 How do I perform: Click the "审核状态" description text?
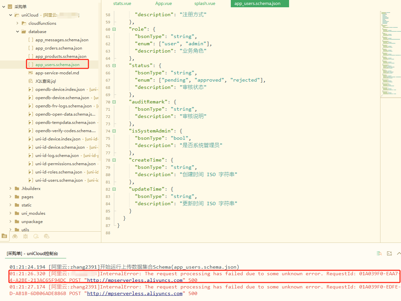coord(193,87)
